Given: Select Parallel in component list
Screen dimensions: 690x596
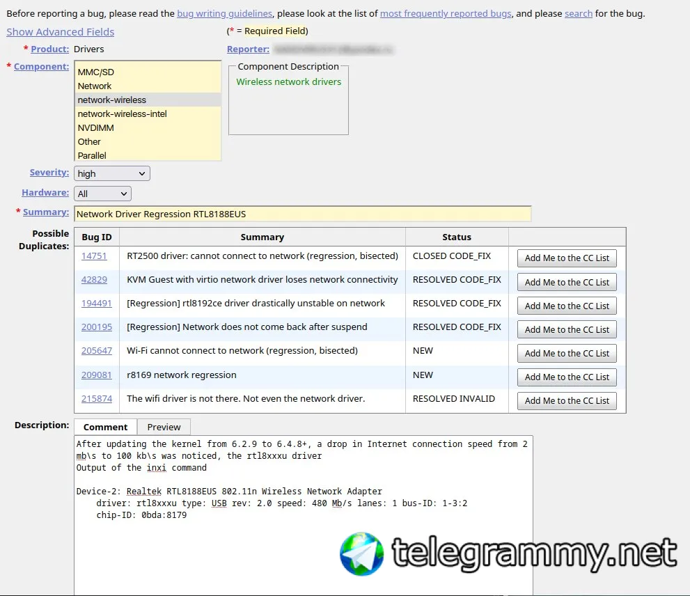Looking at the screenshot, I should (x=148, y=155).
